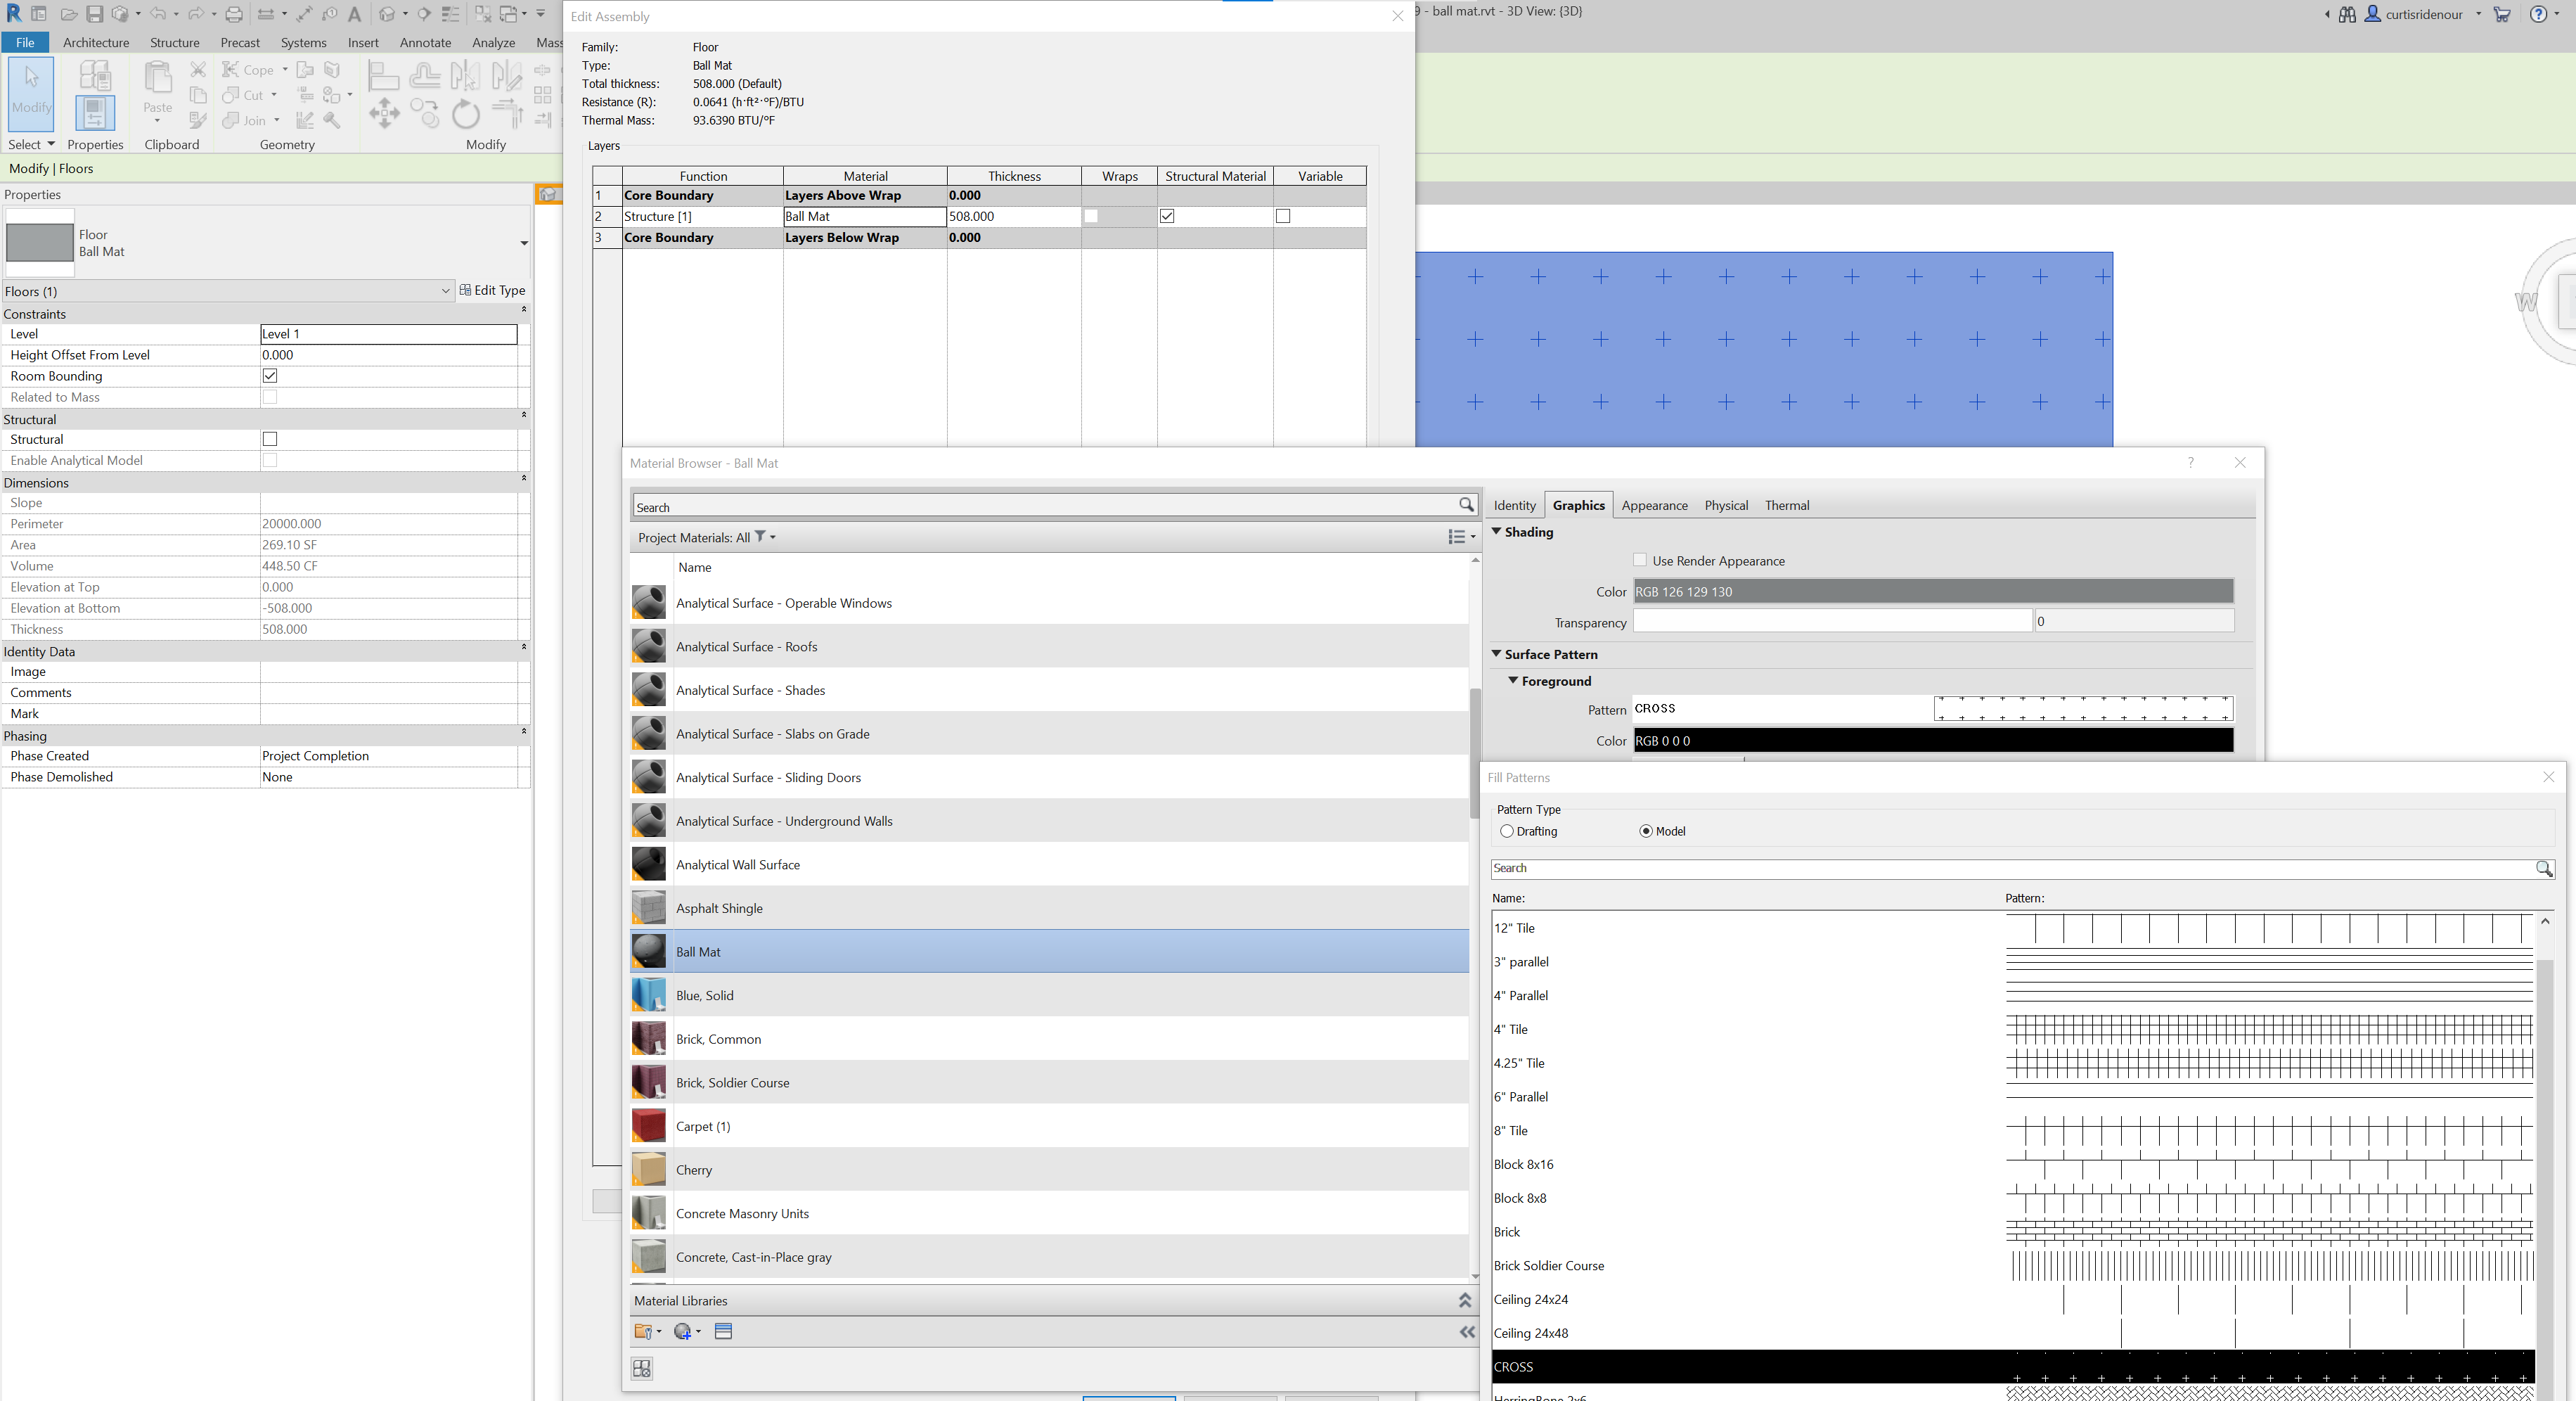Open the Annotate ribbon tab
This screenshot has height=1401, width=2576.
point(425,42)
